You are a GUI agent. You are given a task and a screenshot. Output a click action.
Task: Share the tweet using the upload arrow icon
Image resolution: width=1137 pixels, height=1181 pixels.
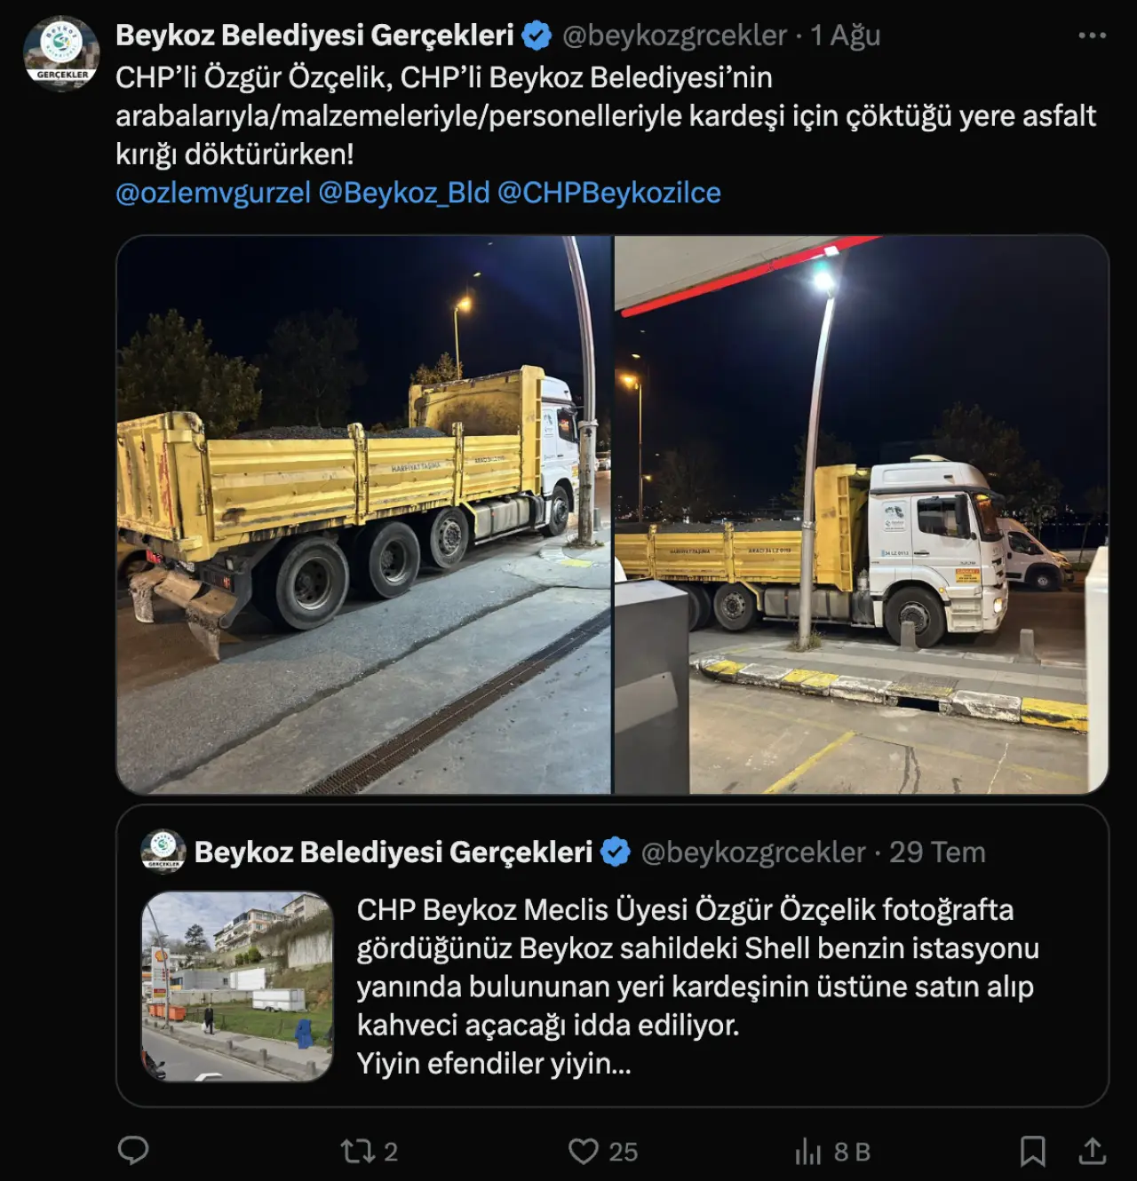click(1092, 1151)
